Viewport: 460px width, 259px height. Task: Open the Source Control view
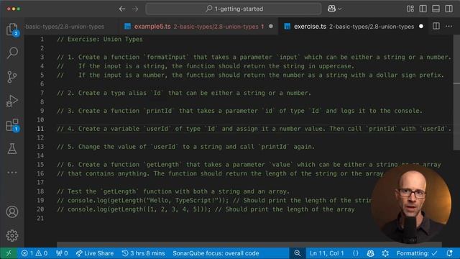pyautogui.click(x=12, y=77)
